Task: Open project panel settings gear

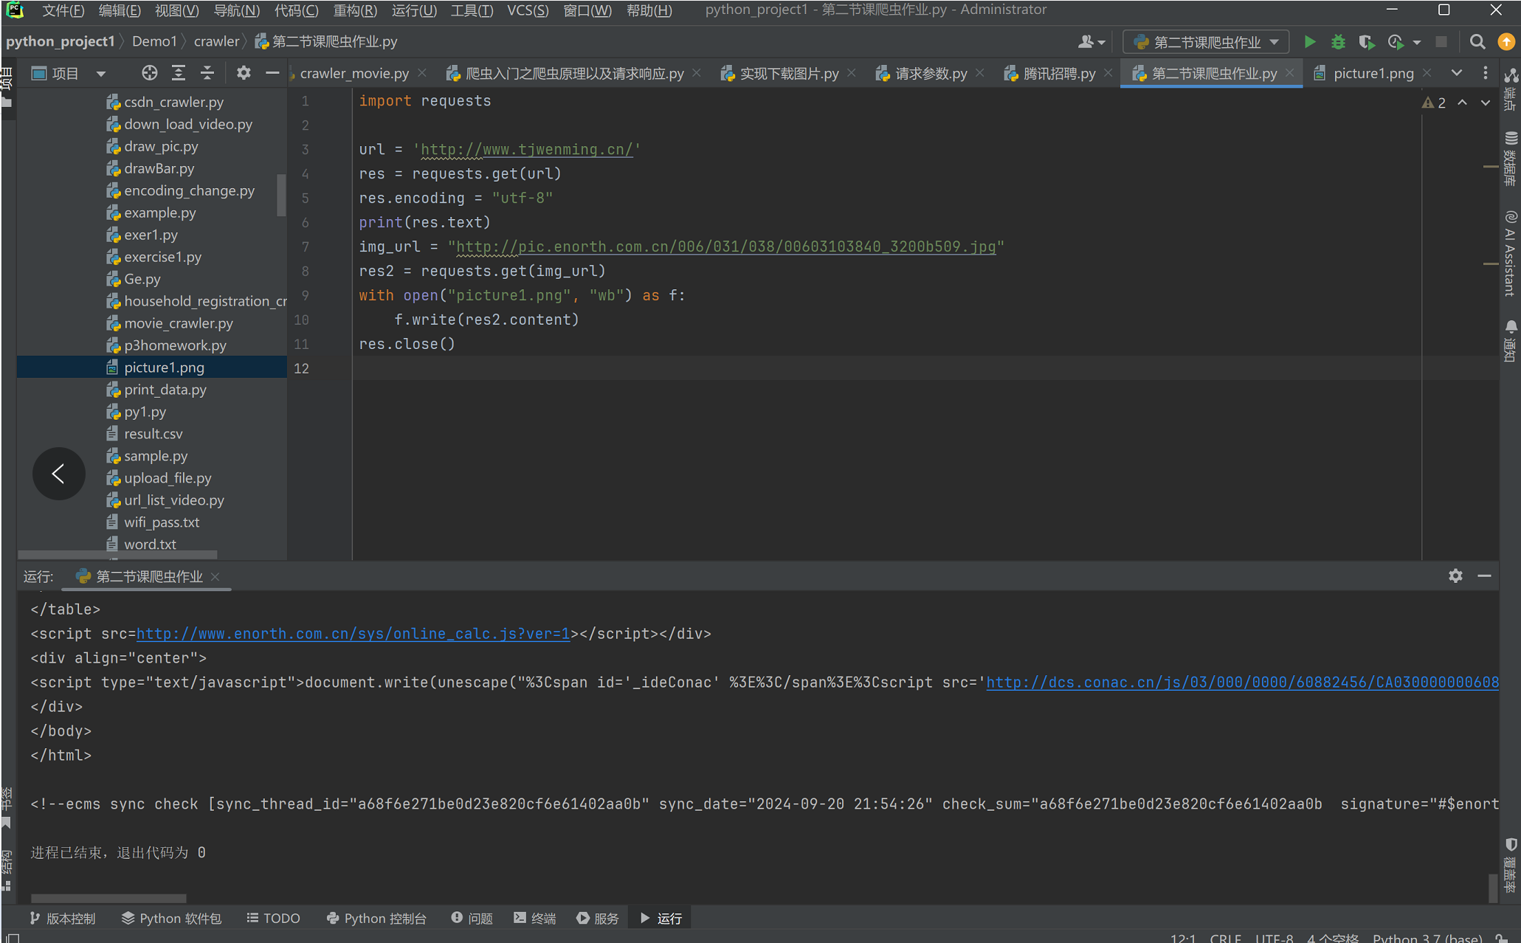Action: (244, 73)
